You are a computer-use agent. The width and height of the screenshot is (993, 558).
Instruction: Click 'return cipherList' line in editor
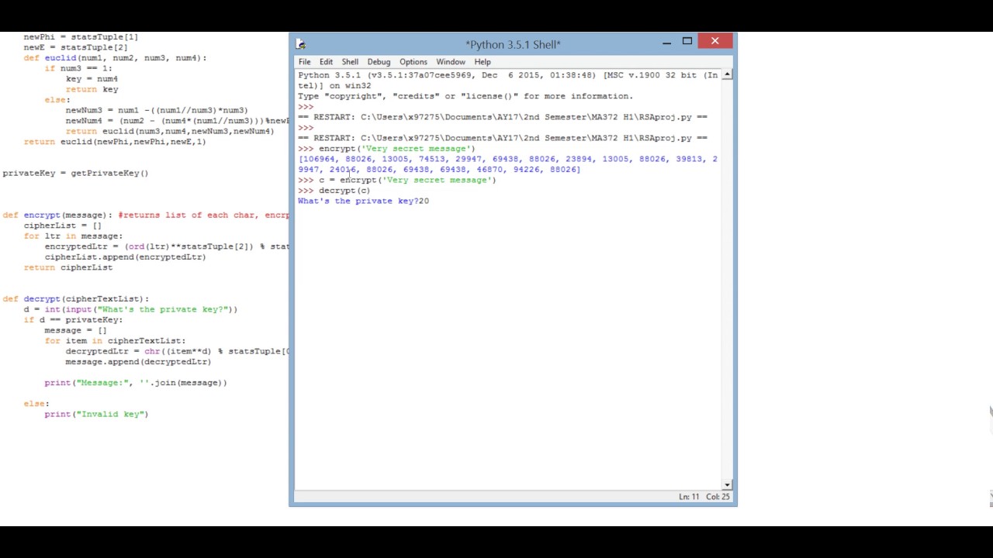click(67, 267)
